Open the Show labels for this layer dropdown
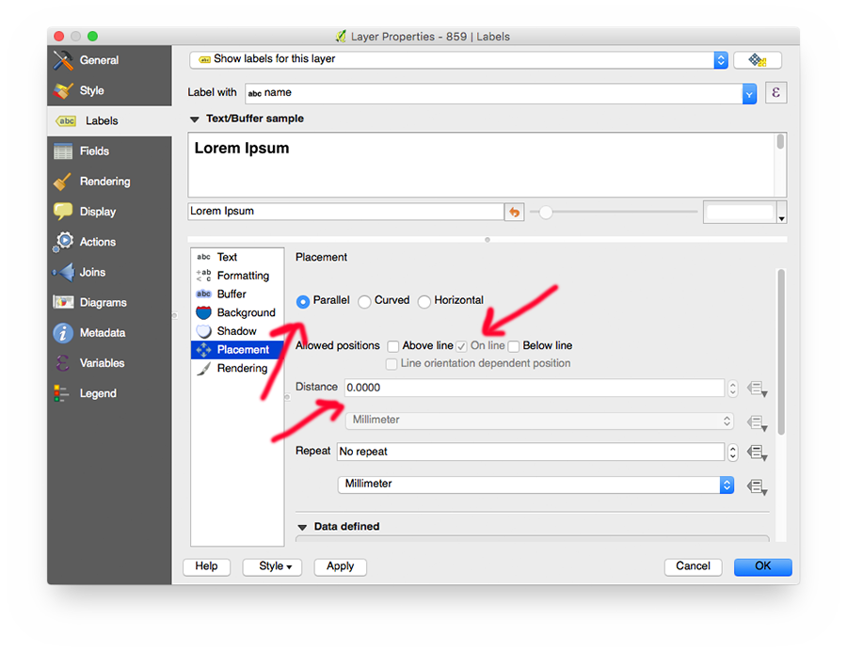Image resolution: width=847 pixels, height=652 pixels. (458, 59)
